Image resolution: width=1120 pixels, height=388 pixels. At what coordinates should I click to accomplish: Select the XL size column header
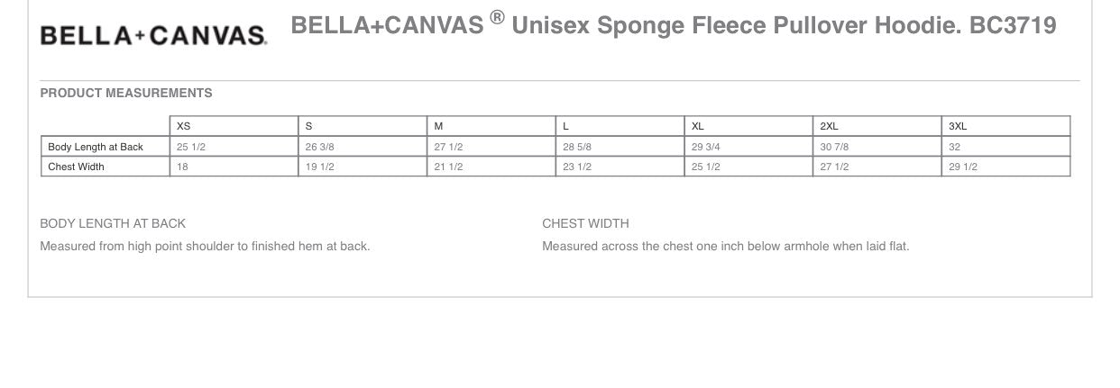click(698, 127)
